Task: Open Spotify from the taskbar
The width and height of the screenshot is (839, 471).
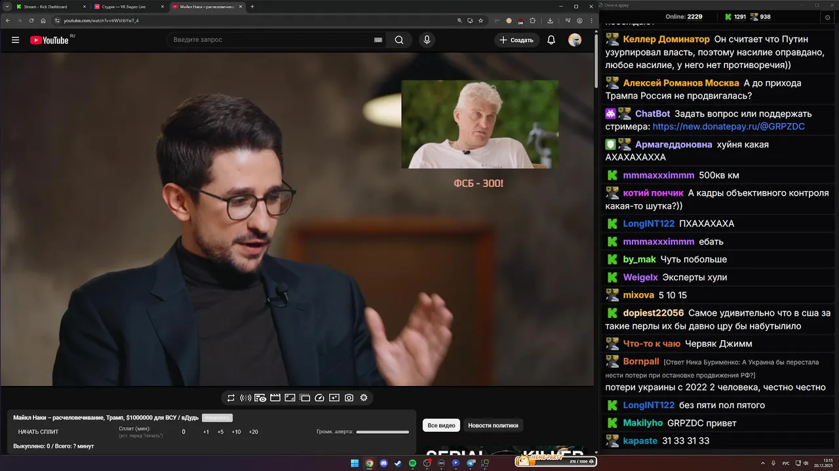Action: (x=412, y=463)
